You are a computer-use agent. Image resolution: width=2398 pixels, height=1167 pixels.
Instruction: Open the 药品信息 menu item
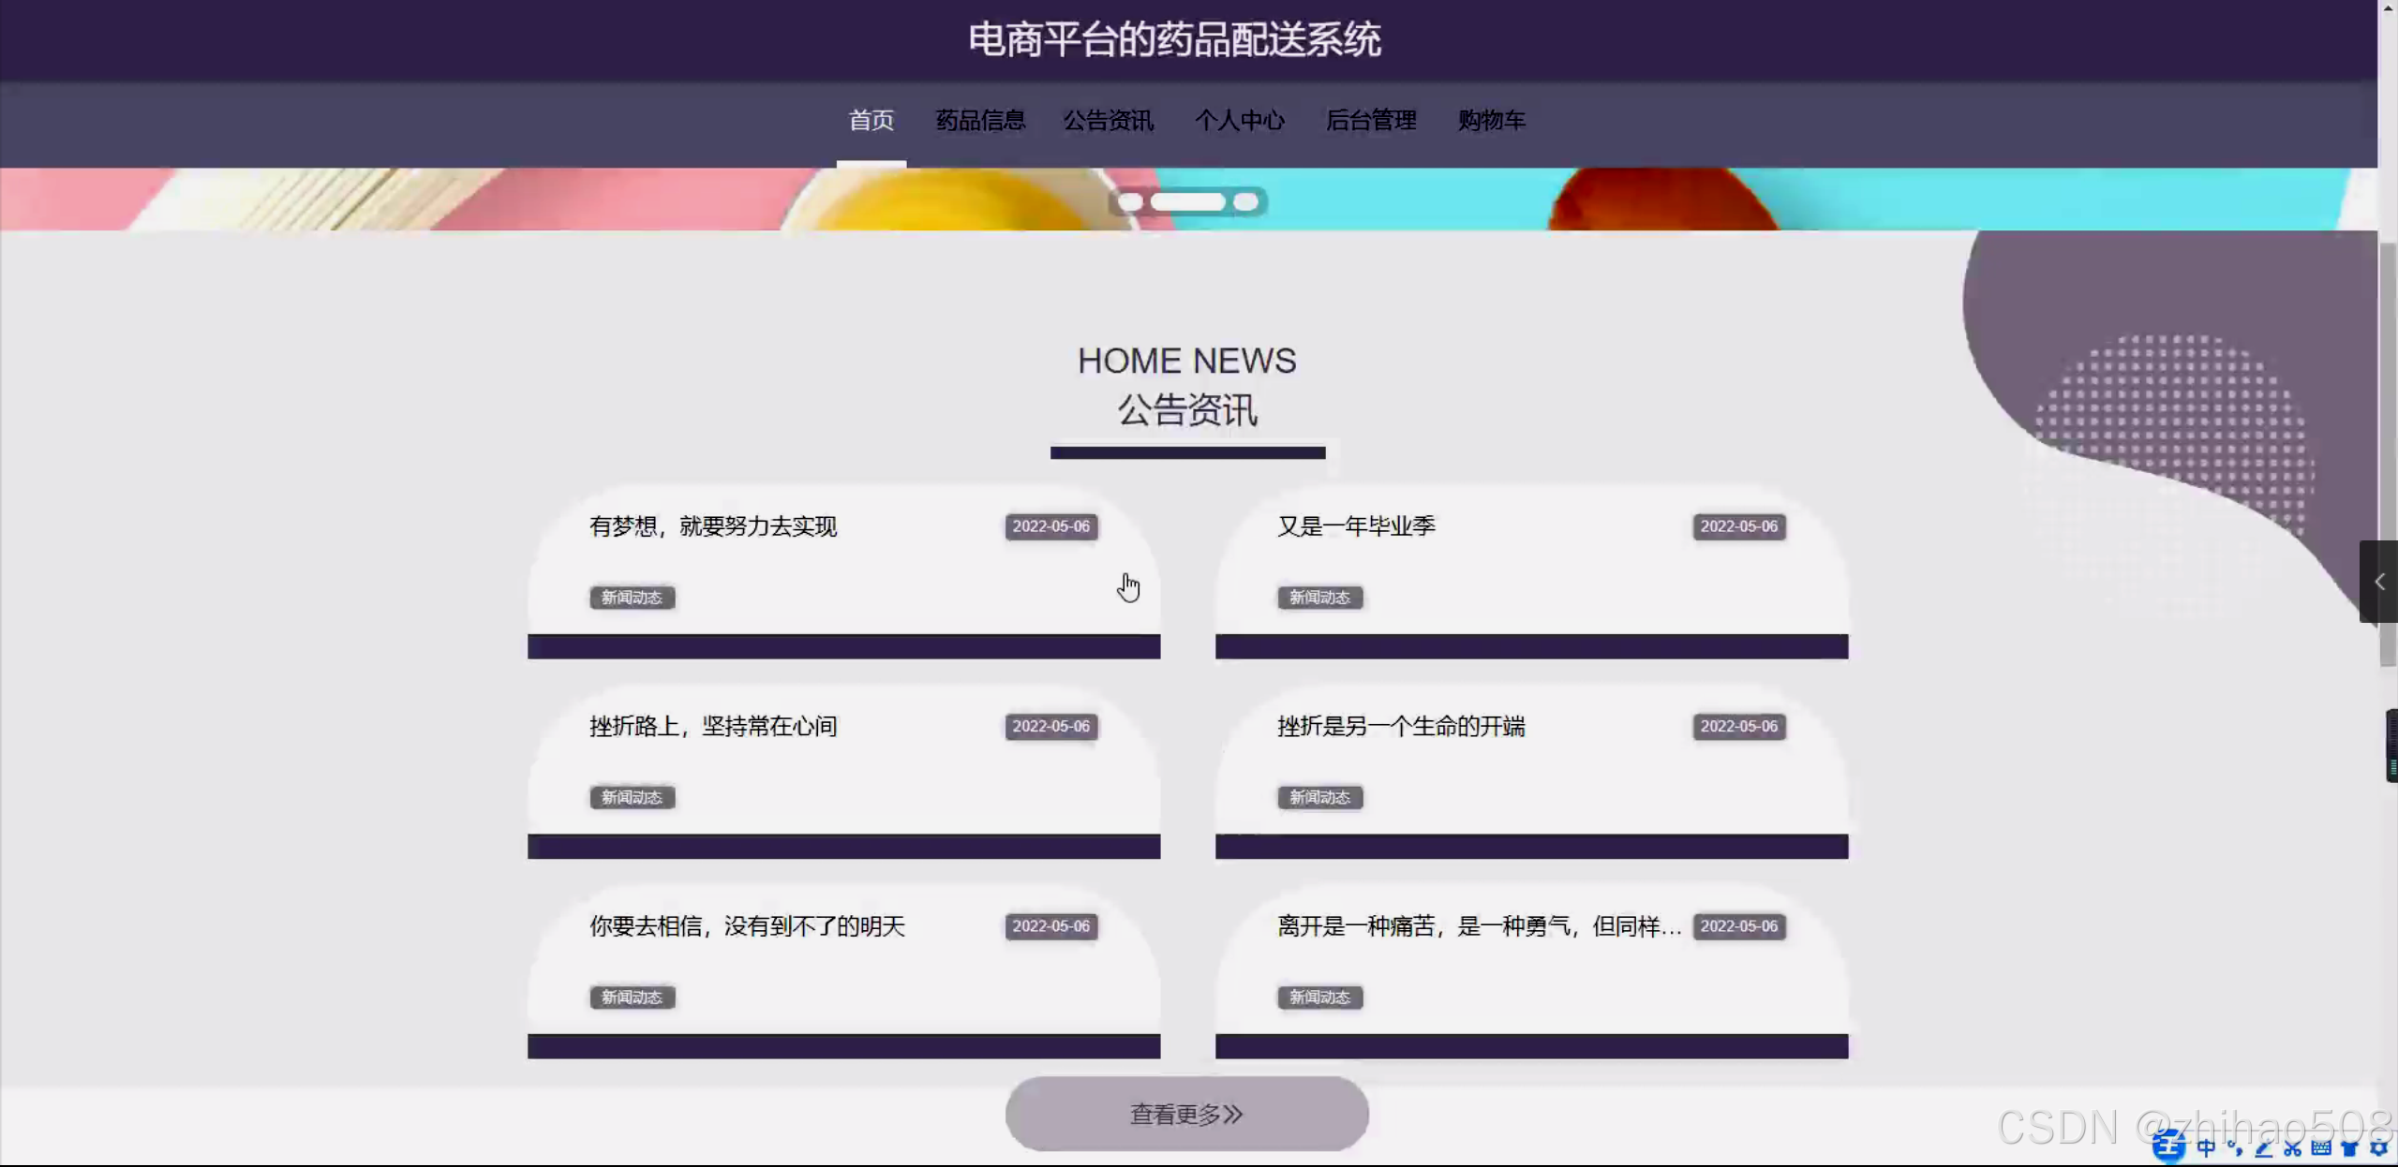(980, 121)
